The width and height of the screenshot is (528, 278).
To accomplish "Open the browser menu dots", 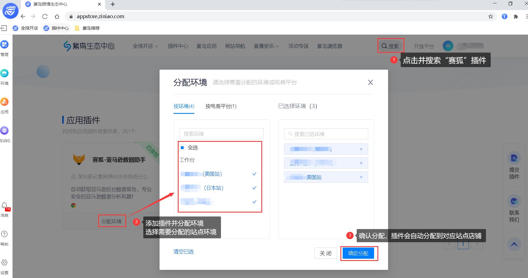I will 526,17.
